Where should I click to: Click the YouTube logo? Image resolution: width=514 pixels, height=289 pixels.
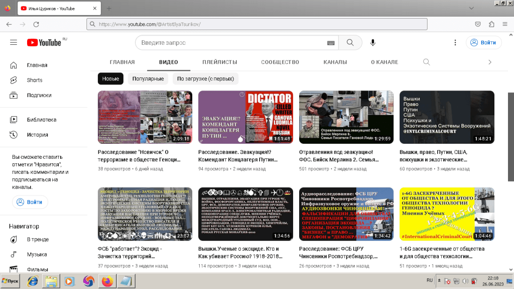(x=44, y=43)
